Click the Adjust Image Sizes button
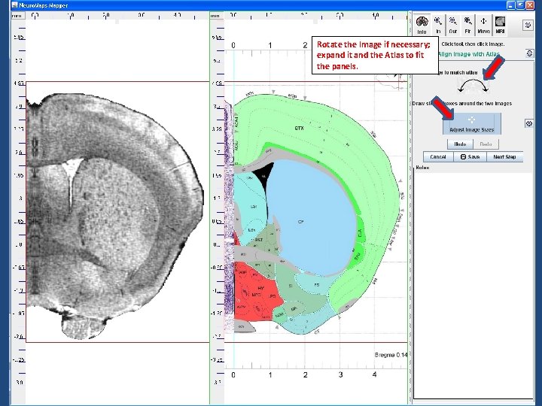Image resolution: width=542 pixels, height=406 pixels. pyautogui.click(x=471, y=124)
